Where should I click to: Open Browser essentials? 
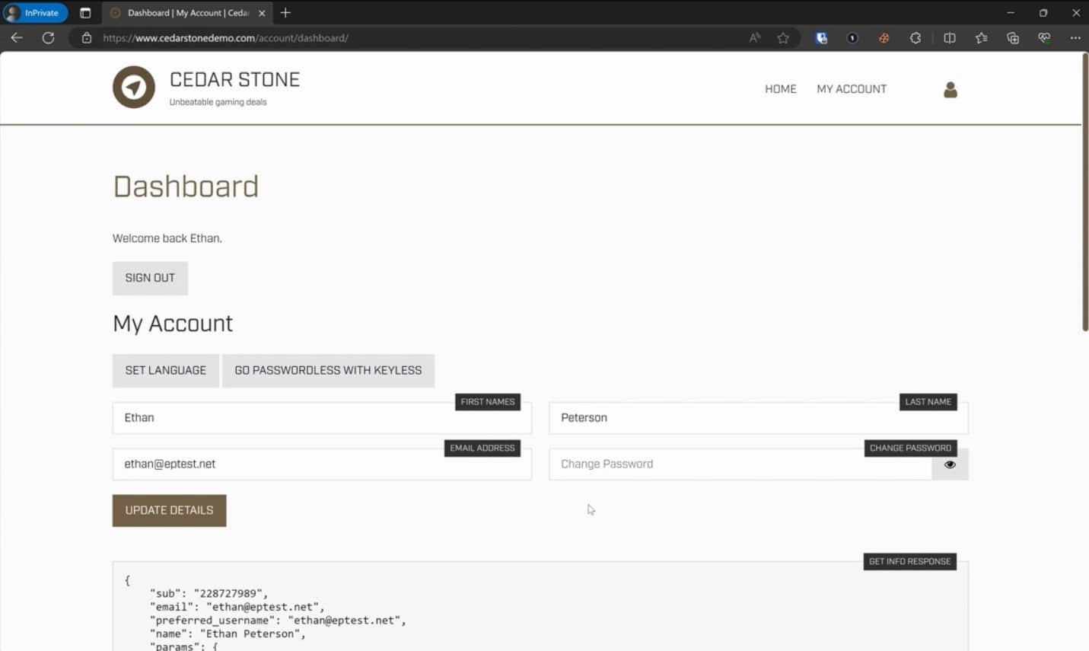click(1043, 37)
